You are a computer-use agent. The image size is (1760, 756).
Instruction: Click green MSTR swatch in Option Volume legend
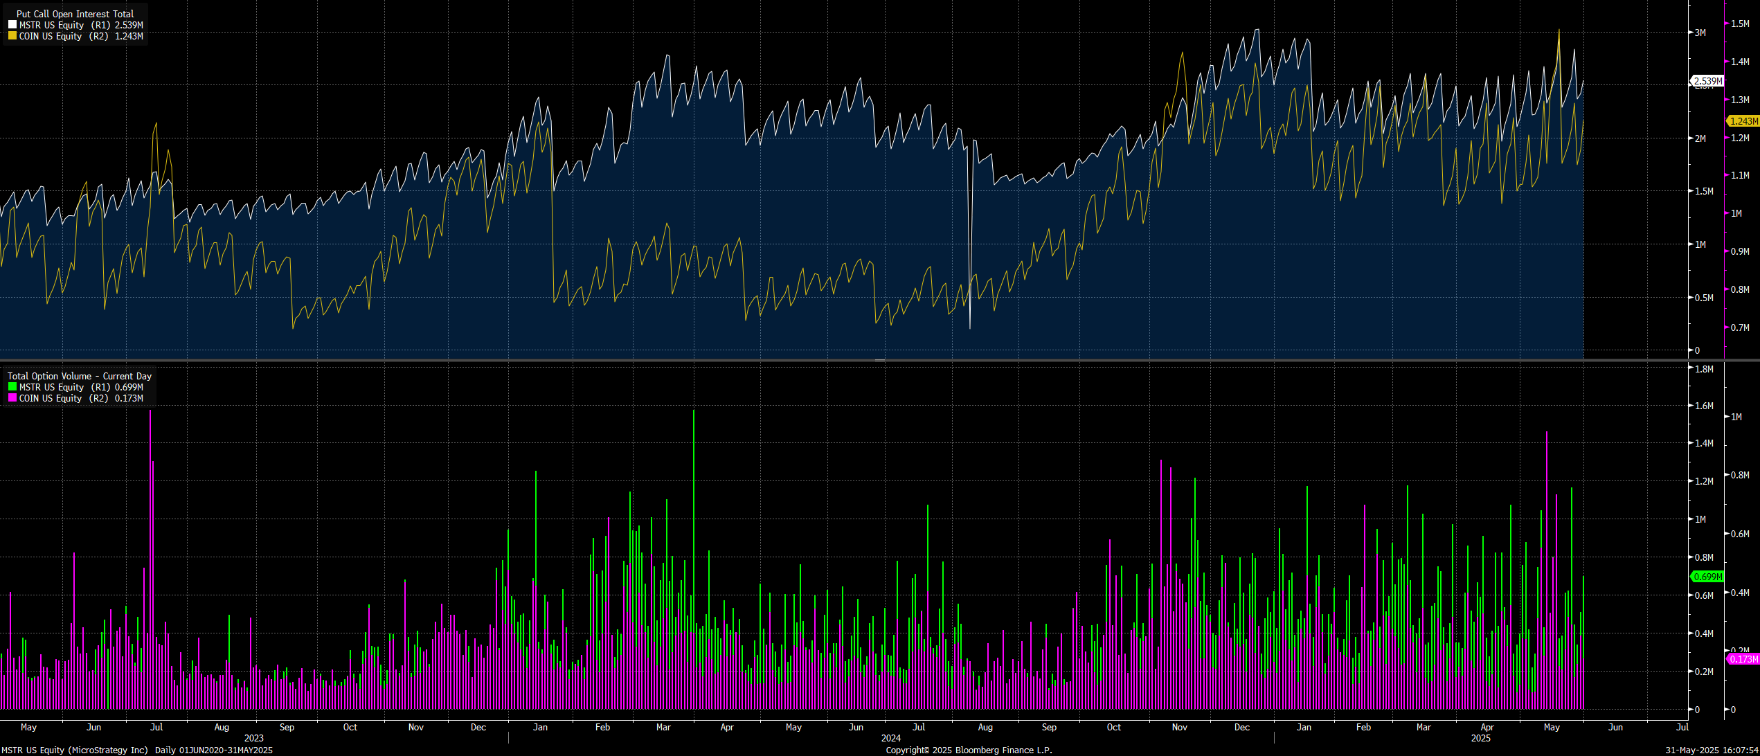(12, 387)
